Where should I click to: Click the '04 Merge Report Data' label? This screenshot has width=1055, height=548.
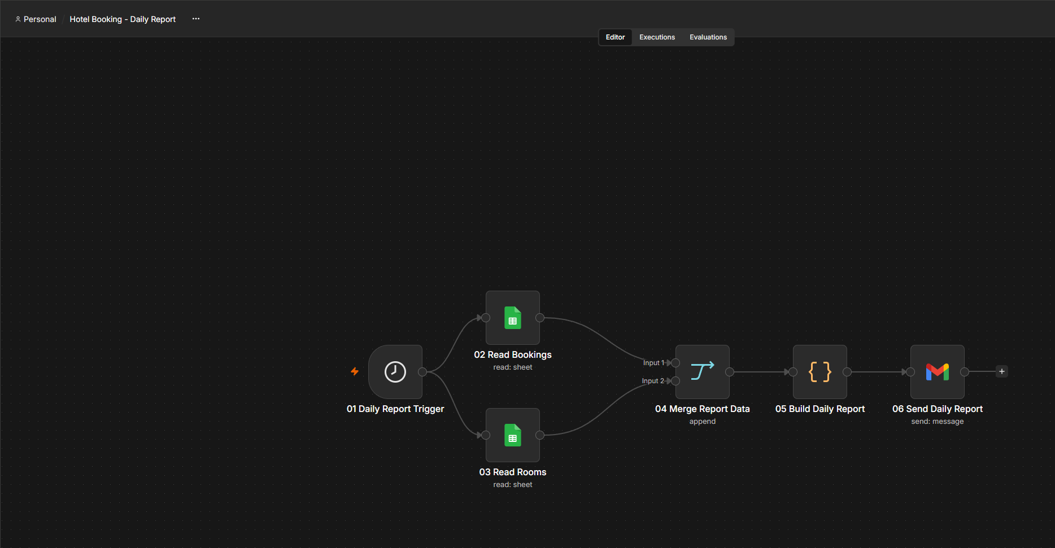pyautogui.click(x=703, y=409)
